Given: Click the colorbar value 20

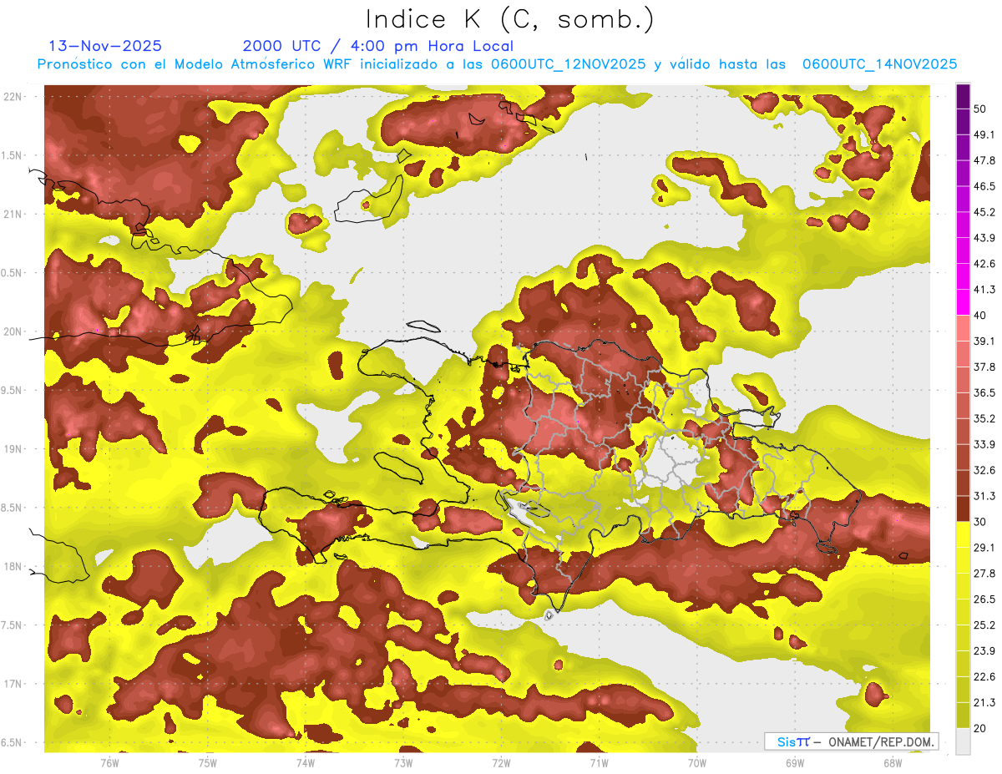Looking at the screenshot, I should point(981,729).
